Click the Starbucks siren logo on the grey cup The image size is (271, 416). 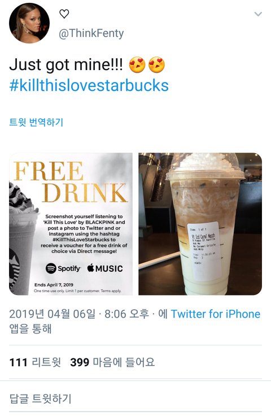click(14, 268)
